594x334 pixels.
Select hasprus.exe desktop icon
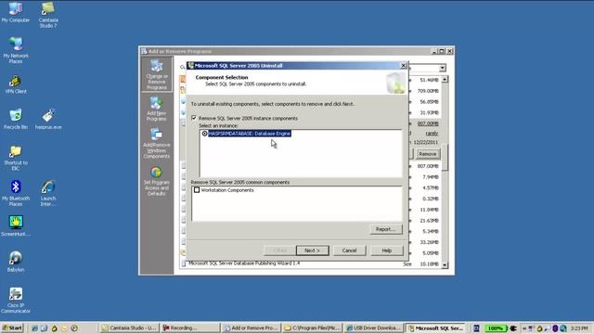pyautogui.click(x=48, y=120)
